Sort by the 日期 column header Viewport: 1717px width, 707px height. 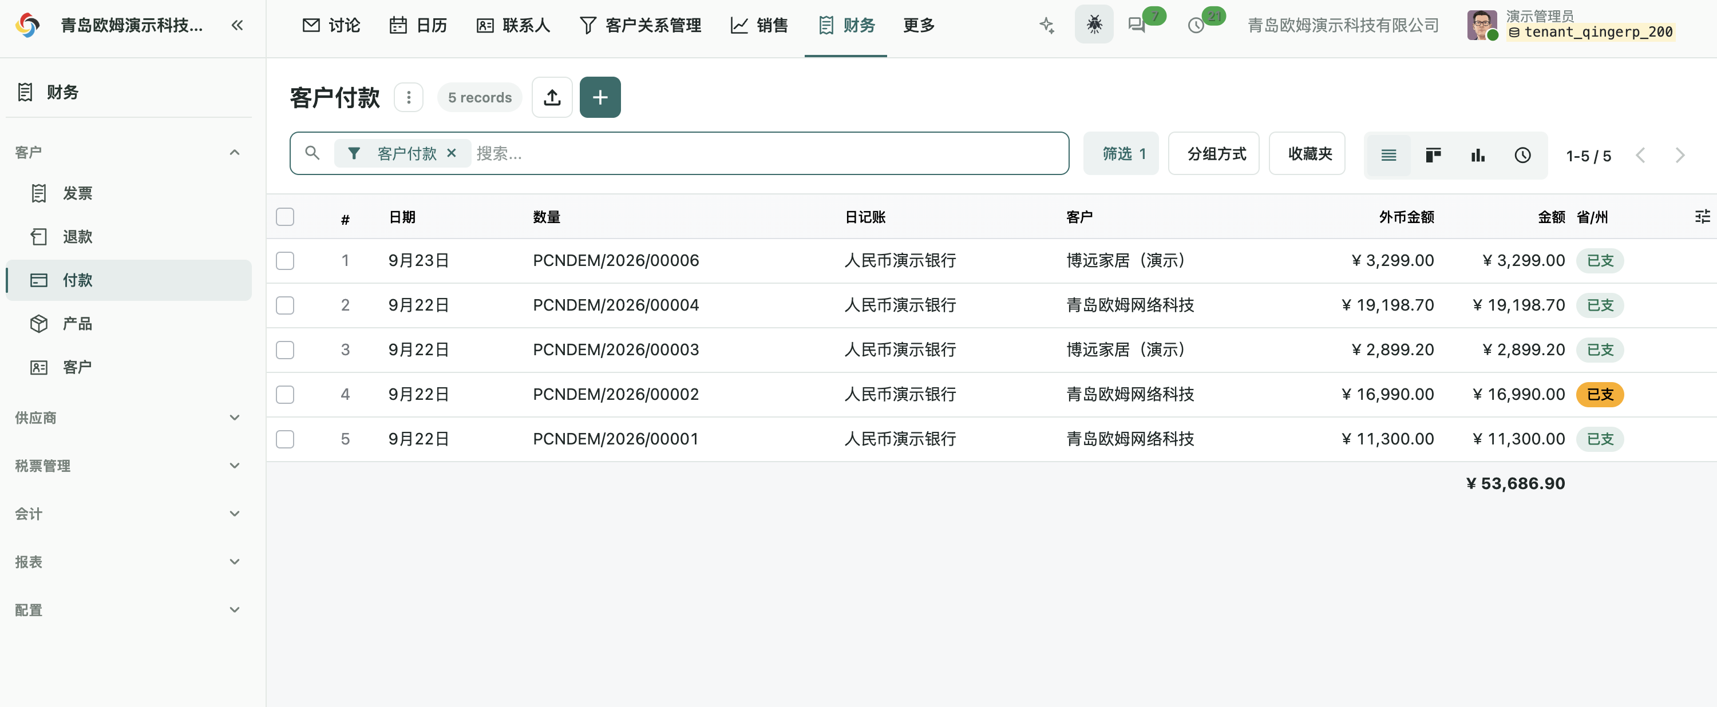pyautogui.click(x=402, y=217)
